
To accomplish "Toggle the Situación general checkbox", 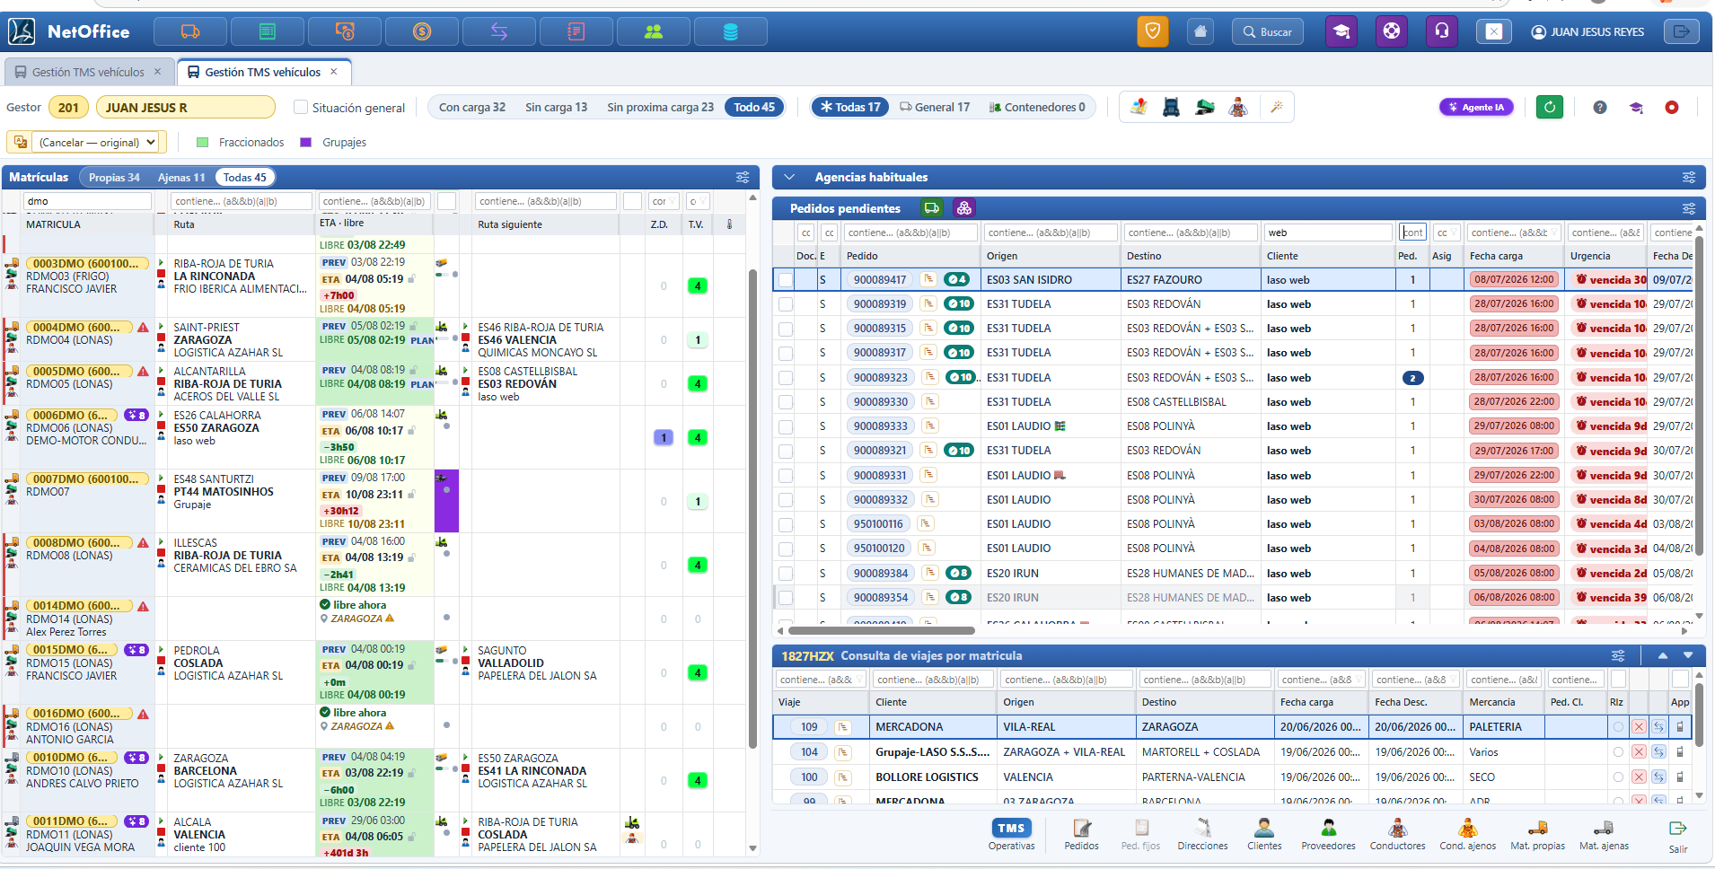I will point(301,107).
